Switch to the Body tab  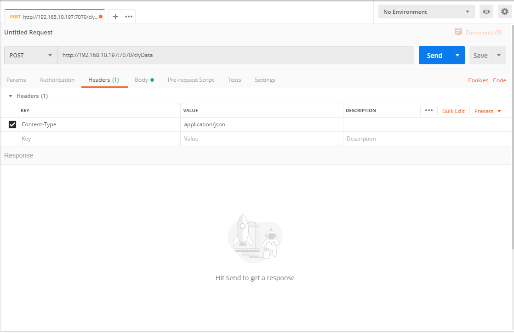point(142,79)
